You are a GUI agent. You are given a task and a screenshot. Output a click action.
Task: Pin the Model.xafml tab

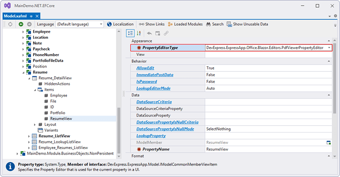click(x=31, y=16)
